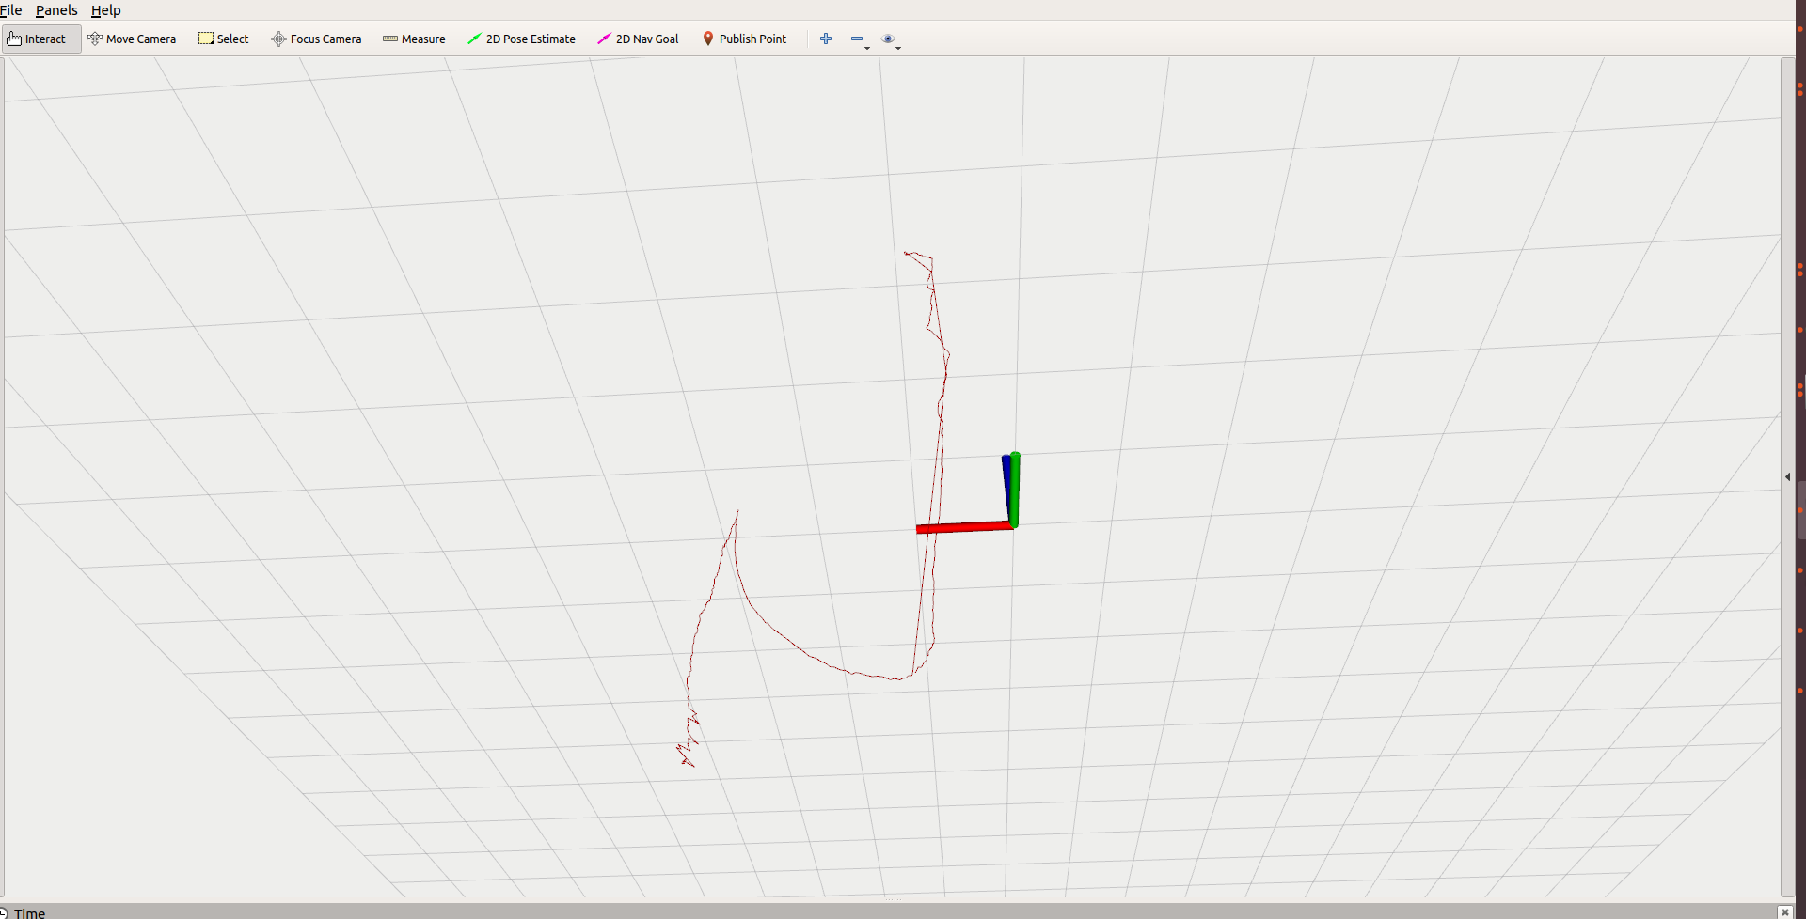This screenshot has height=919, width=1806.
Task: Expand the collapsed right side panel arrow
Action: pyautogui.click(x=1787, y=476)
